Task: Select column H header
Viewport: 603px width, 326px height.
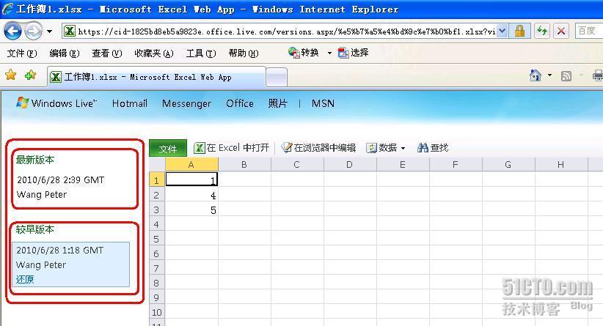Action: click(x=561, y=165)
